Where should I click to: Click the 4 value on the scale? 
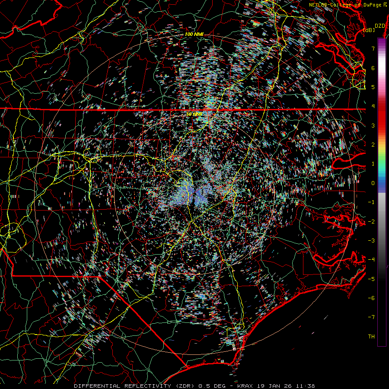(373, 106)
